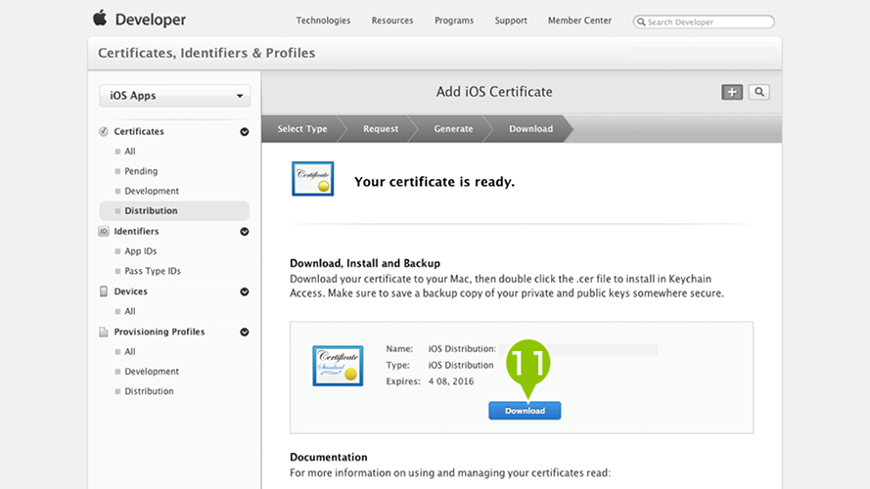Click the 'Your certificate is ready.' text
This screenshot has height=489, width=870.
(435, 182)
